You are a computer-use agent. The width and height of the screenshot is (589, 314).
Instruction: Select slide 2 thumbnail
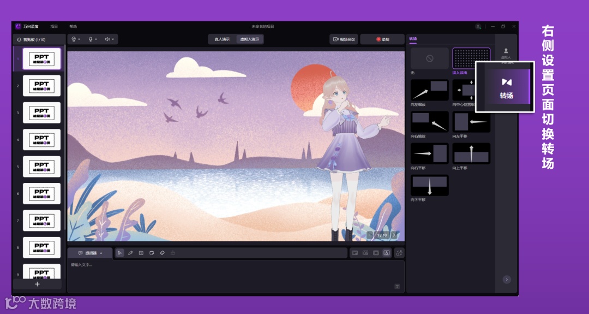pos(41,86)
